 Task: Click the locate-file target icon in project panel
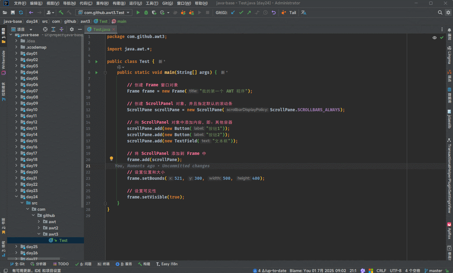pyautogui.click(x=45, y=29)
